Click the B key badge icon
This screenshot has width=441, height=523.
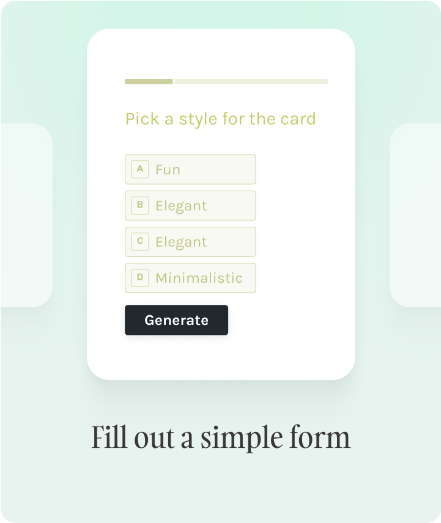(x=140, y=205)
